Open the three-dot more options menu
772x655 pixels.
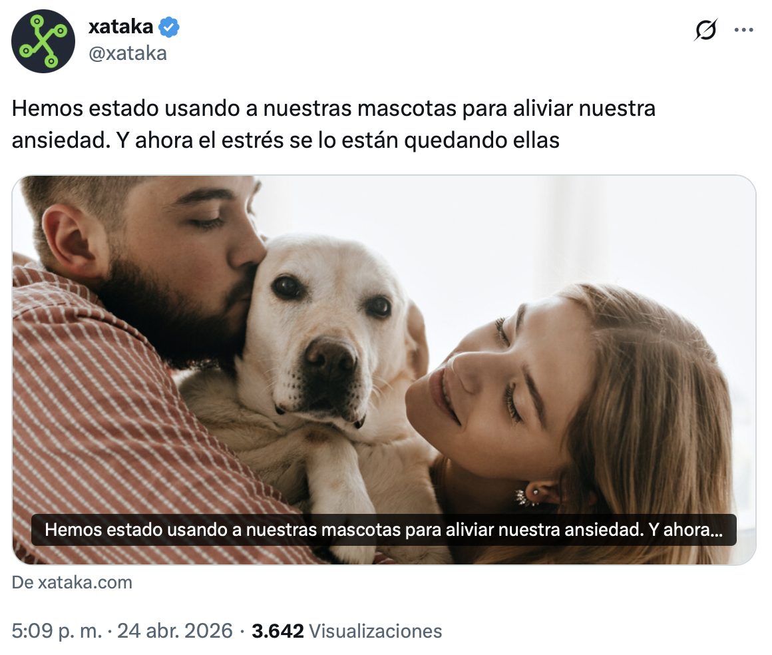point(743,30)
